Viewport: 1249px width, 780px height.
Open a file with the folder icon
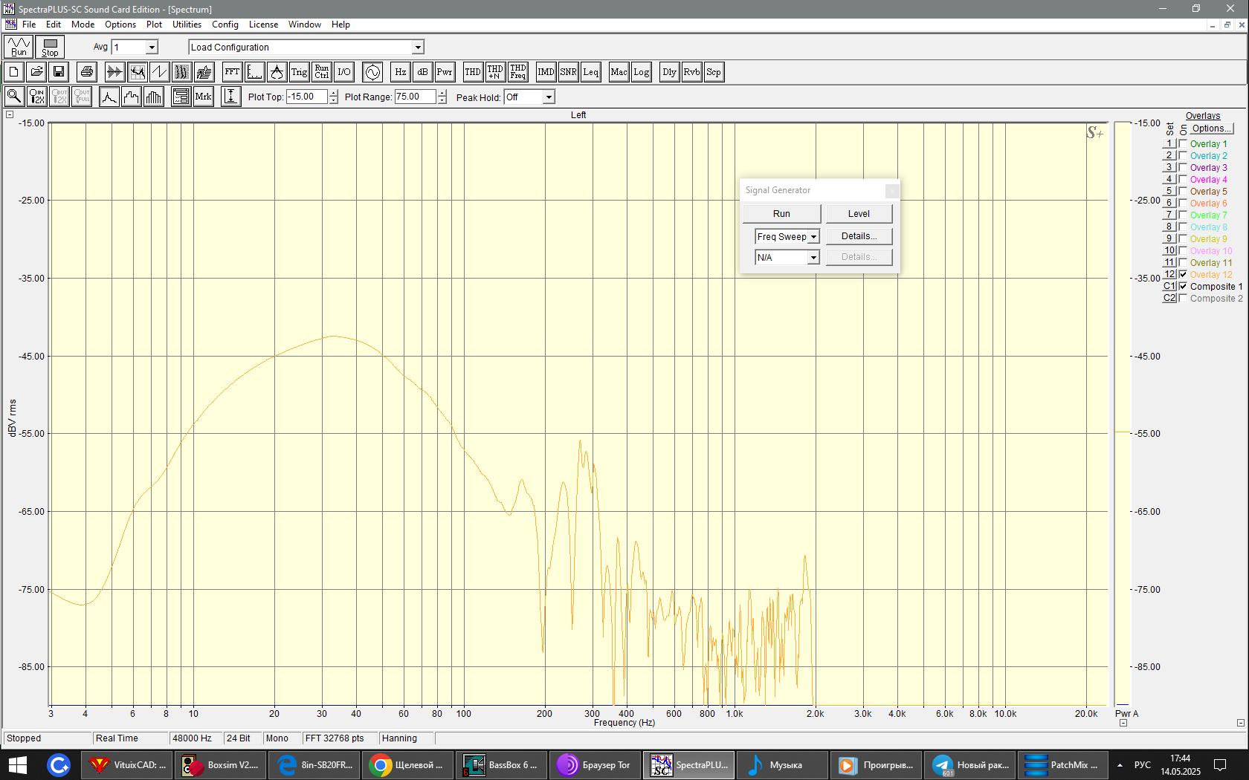click(36, 72)
